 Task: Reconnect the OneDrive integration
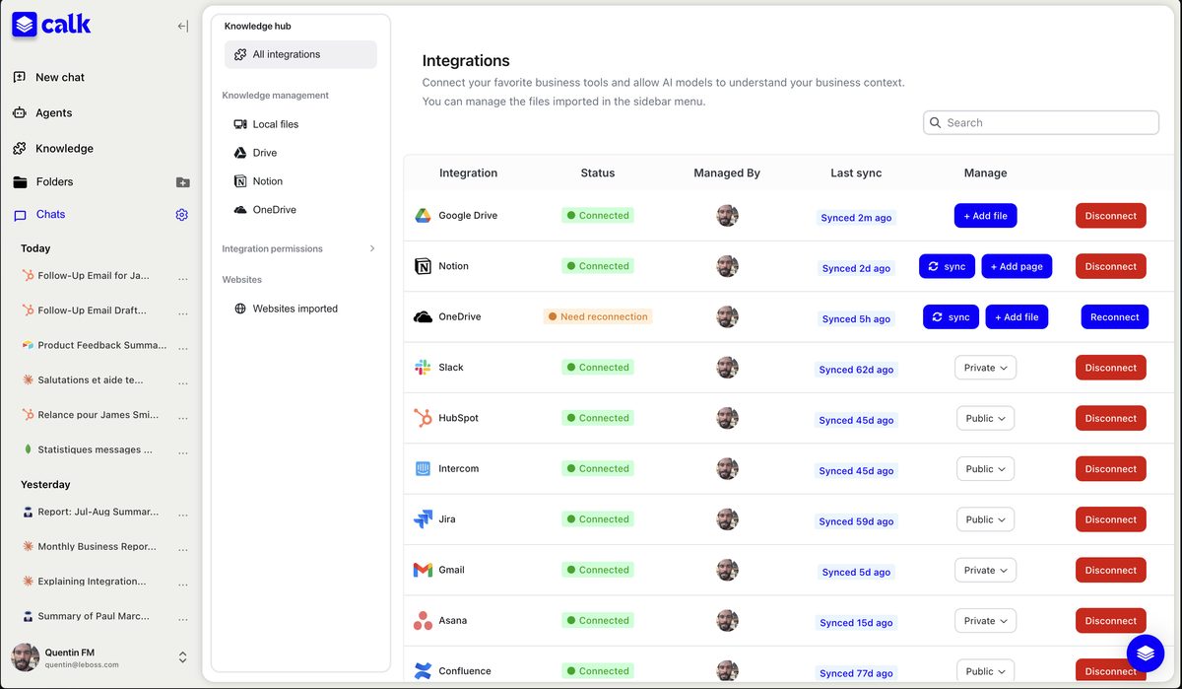pyautogui.click(x=1114, y=316)
